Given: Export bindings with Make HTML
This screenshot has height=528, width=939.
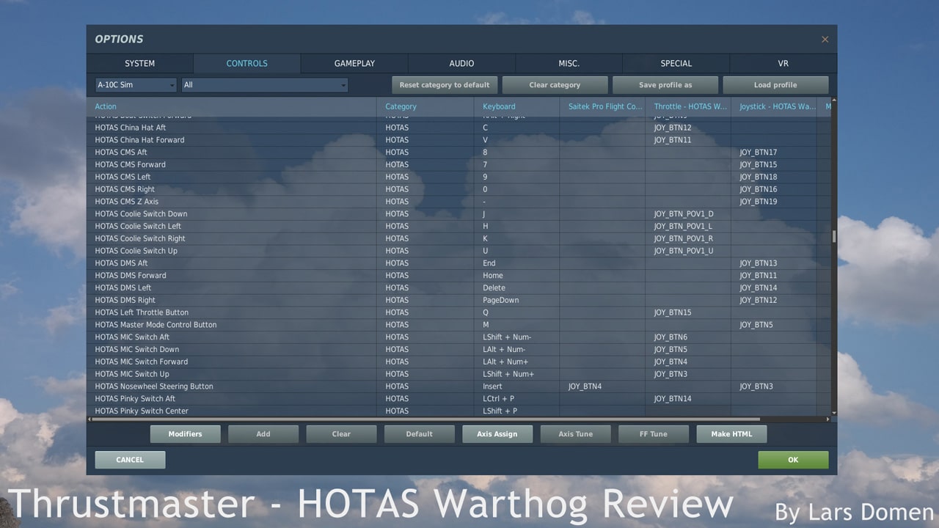Looking at the screenshot, I should (731, 434).
